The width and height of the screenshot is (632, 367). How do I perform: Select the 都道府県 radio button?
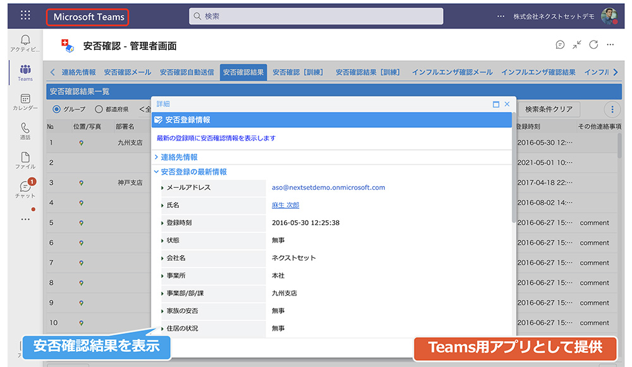(99, 109)
